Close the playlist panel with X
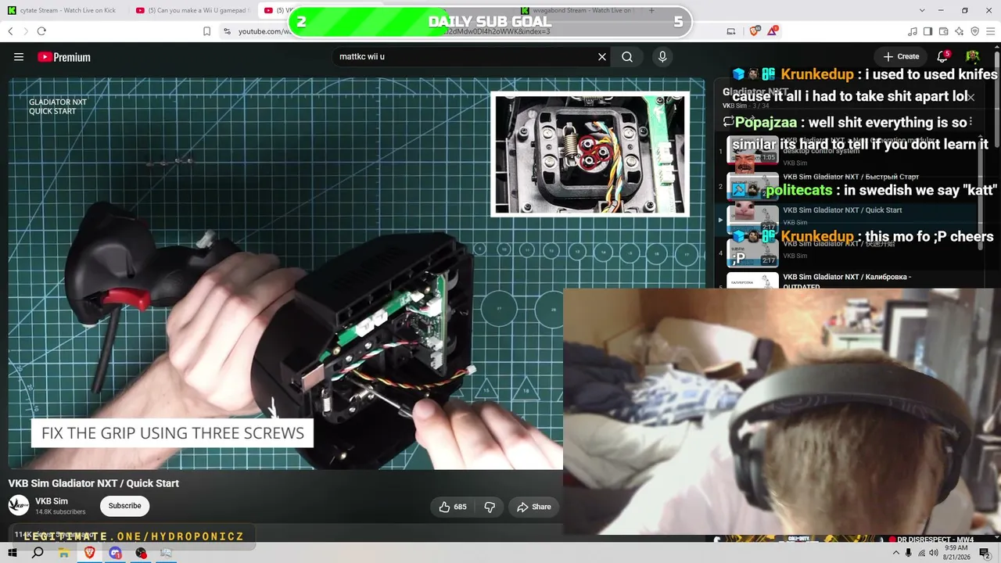This screenshot has width=1001, height=563. tap(971, 97)
